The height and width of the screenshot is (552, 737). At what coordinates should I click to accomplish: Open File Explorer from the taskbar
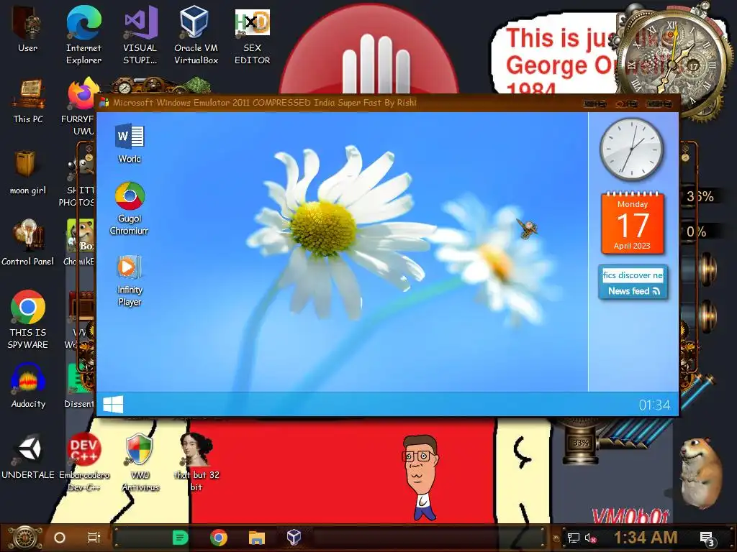point(257,538)
